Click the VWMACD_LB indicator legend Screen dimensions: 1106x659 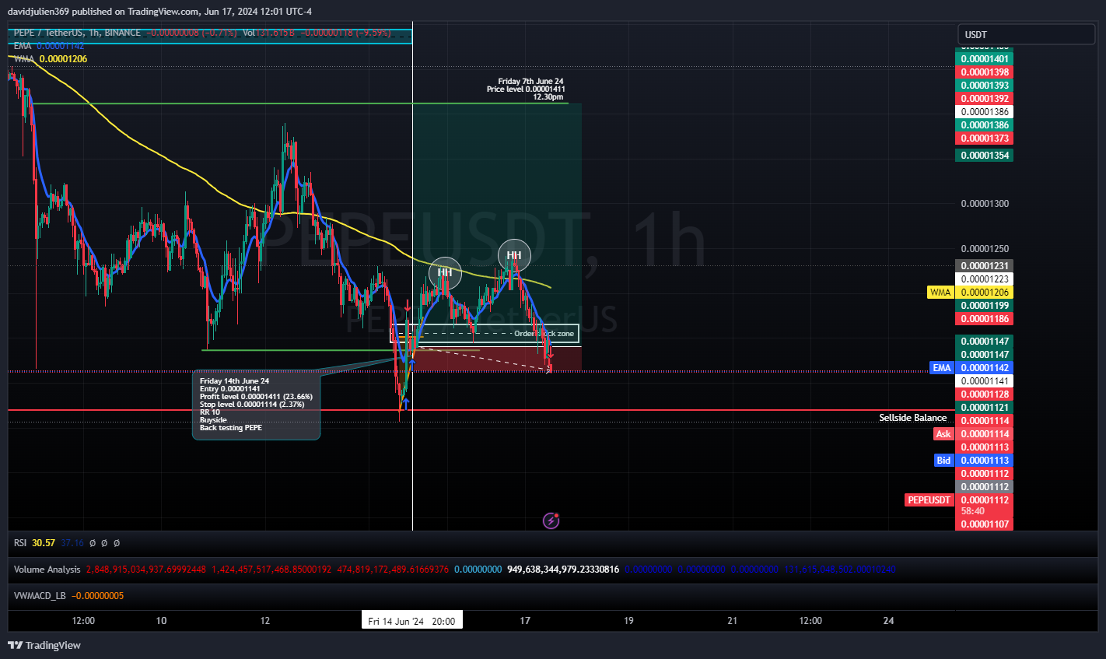[68, 596]
